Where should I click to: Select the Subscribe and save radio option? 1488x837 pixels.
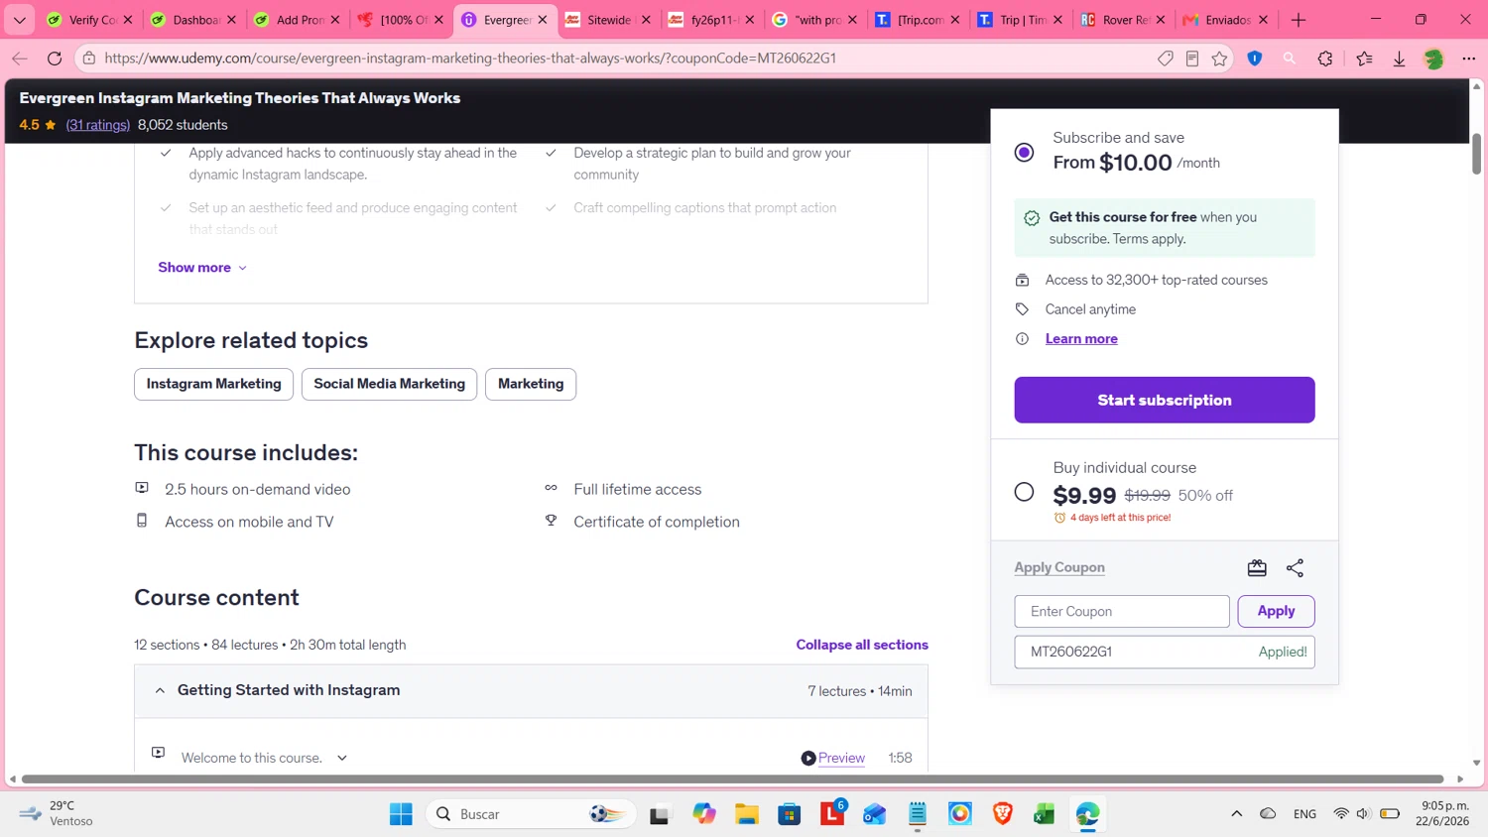pos(1024,153)
